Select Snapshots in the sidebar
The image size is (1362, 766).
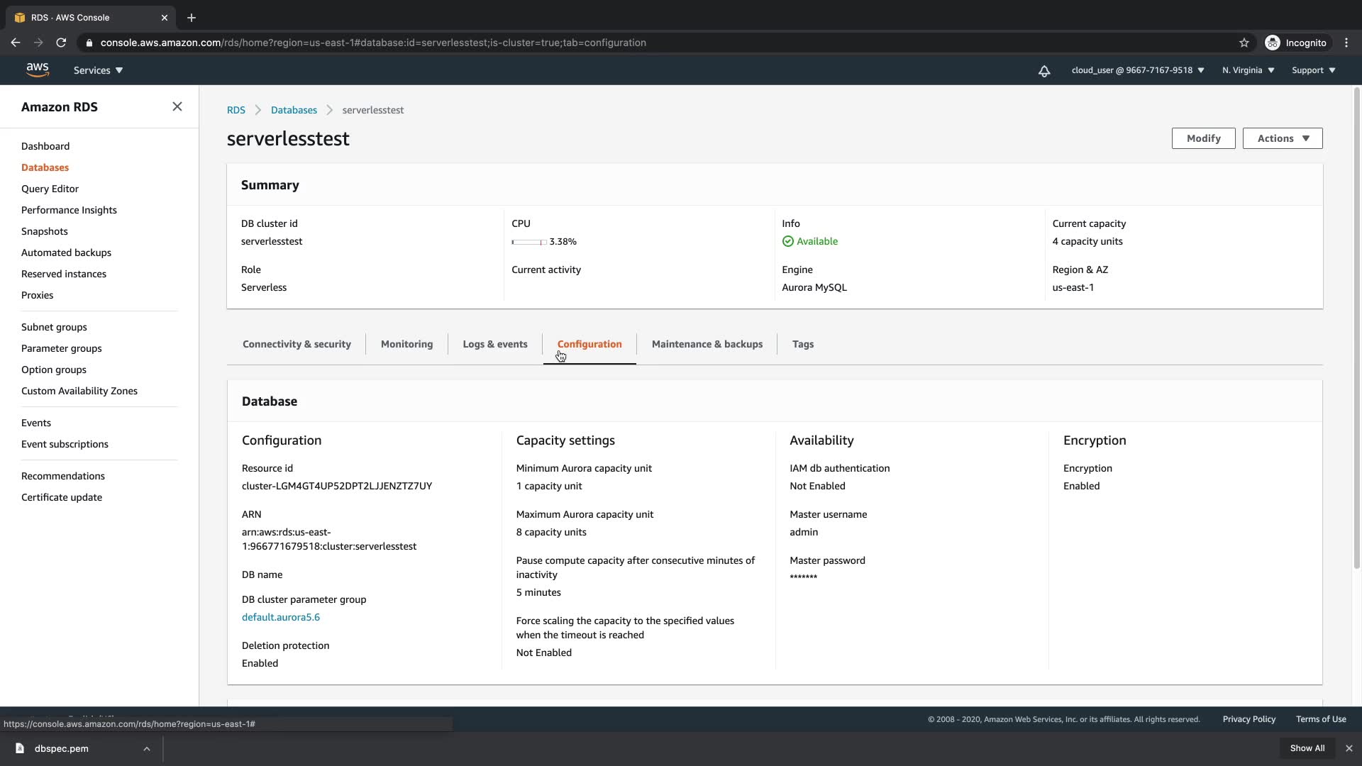(x=45, y=231)
